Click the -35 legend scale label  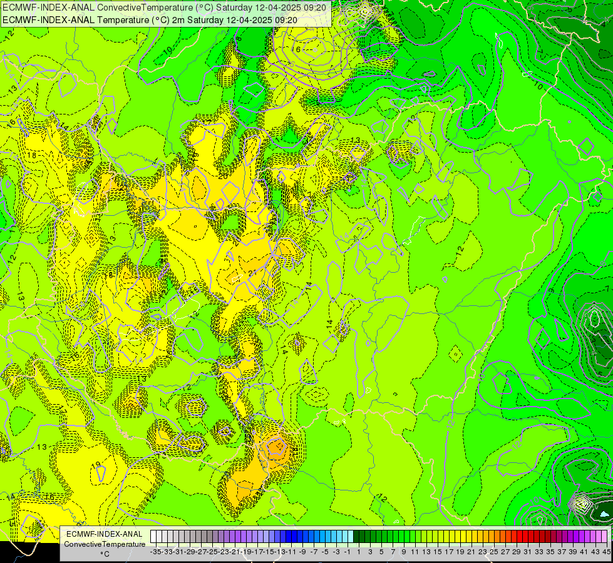(x=156, y=552)
